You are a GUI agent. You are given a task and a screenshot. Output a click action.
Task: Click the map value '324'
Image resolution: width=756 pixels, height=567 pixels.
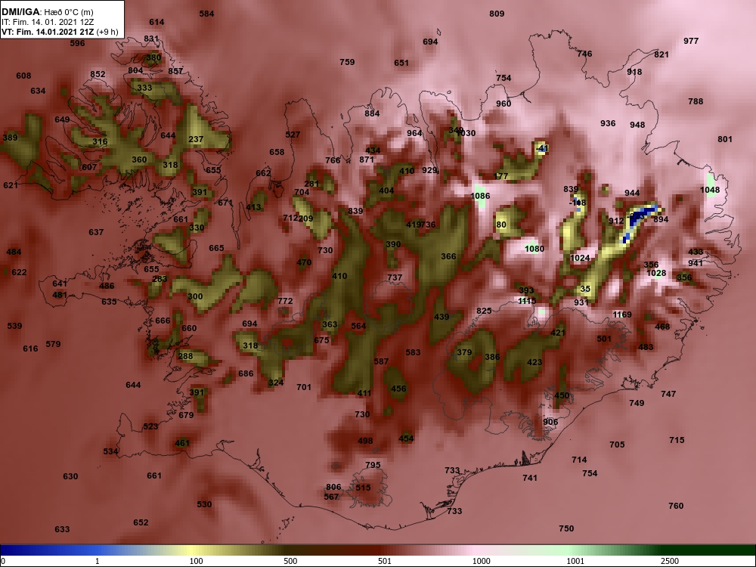[x=276, y=383]
